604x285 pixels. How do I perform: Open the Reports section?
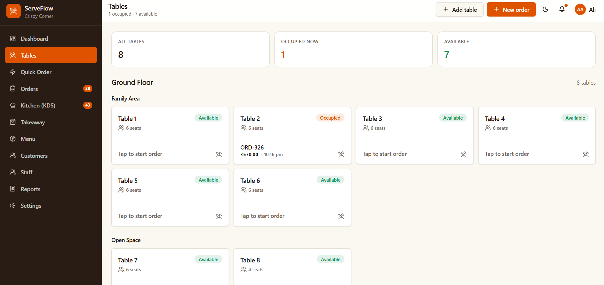tap(51, 189)
